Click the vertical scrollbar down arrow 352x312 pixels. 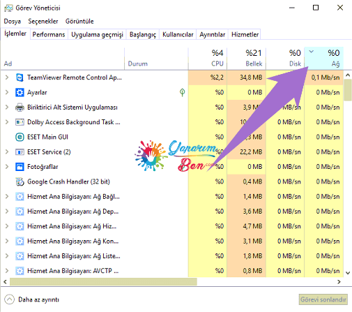pyautogui.click(x=348, y=273)
